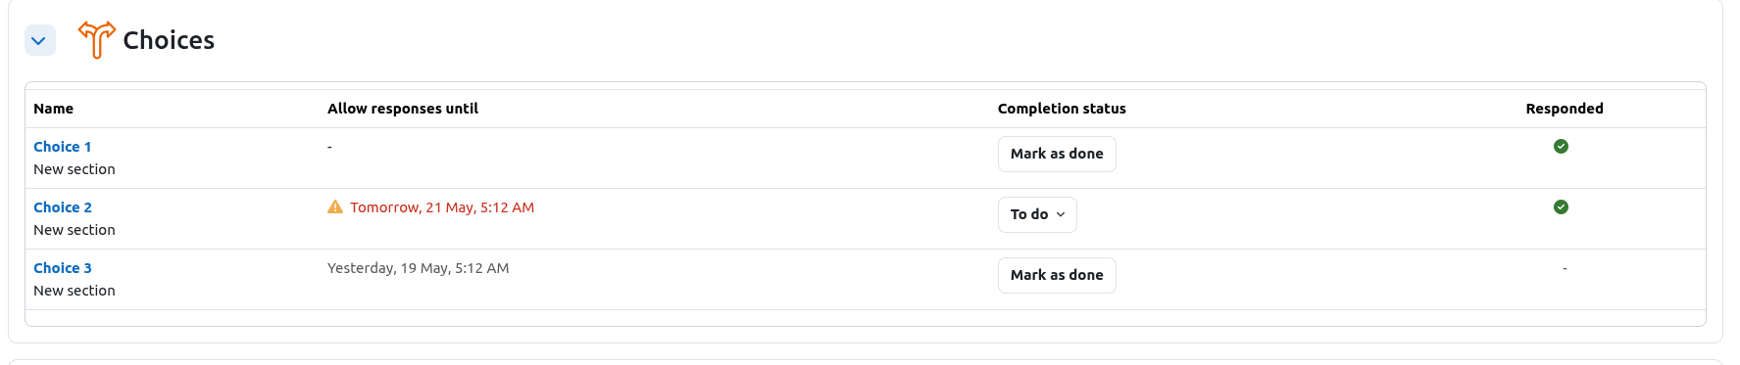Click the Choices section heading
Image resolution: width=1740 pixels, height=365 pixels.
coord(169,40)
